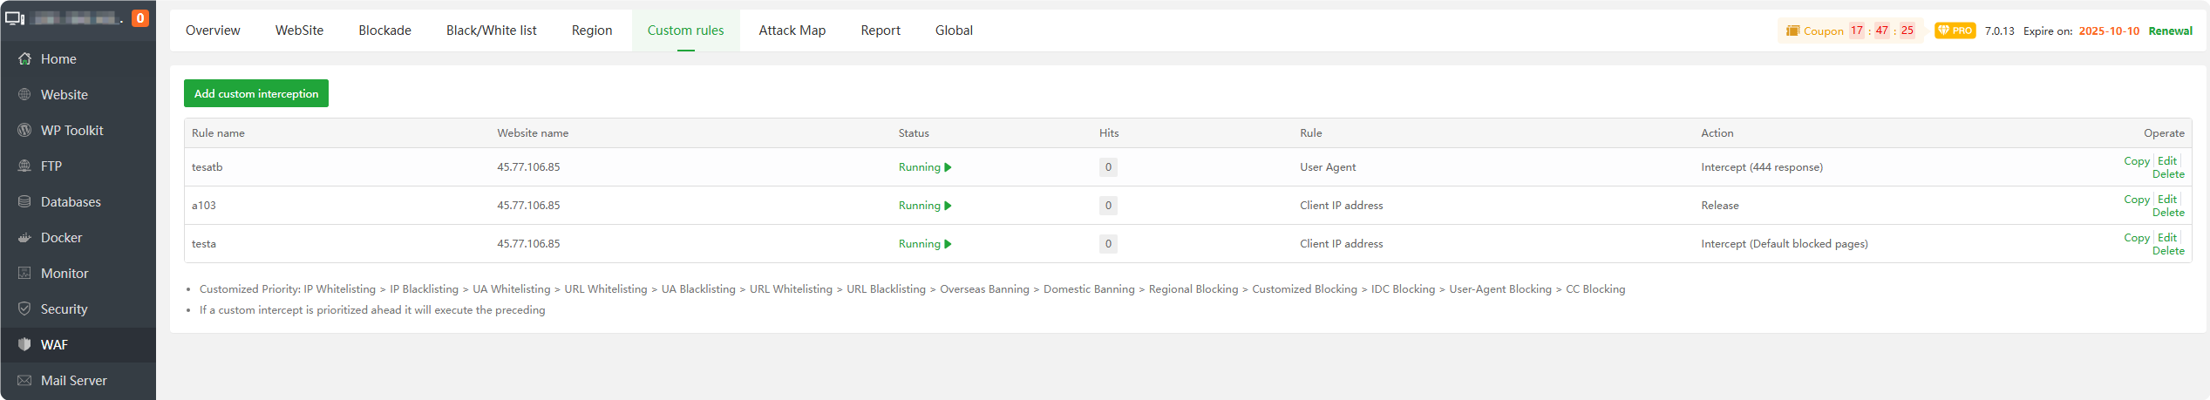Toggle Running status for testa rule

point(925,244)
